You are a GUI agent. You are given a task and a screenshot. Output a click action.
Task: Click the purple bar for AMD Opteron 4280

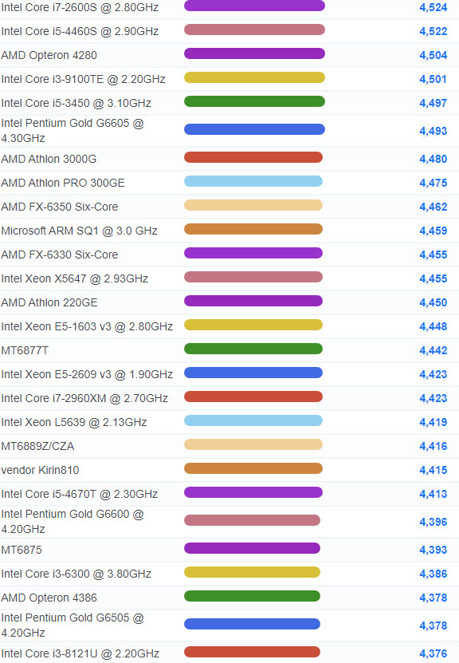coord(255,53)
